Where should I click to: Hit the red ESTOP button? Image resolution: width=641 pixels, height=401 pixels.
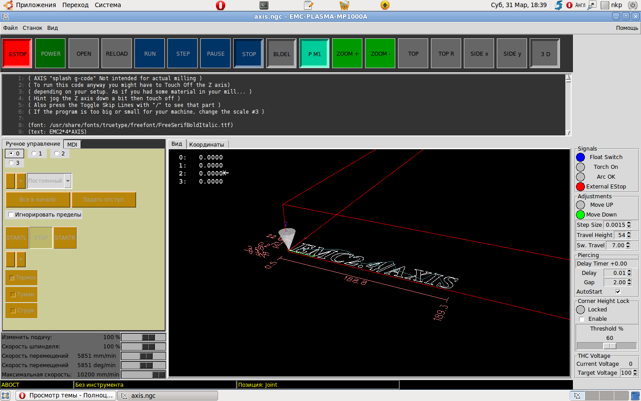17,54
